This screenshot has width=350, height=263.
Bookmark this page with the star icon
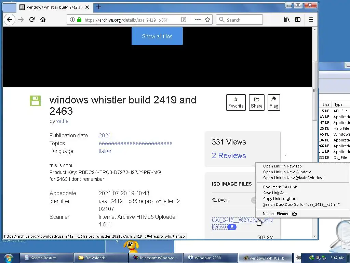pos(207,20)
